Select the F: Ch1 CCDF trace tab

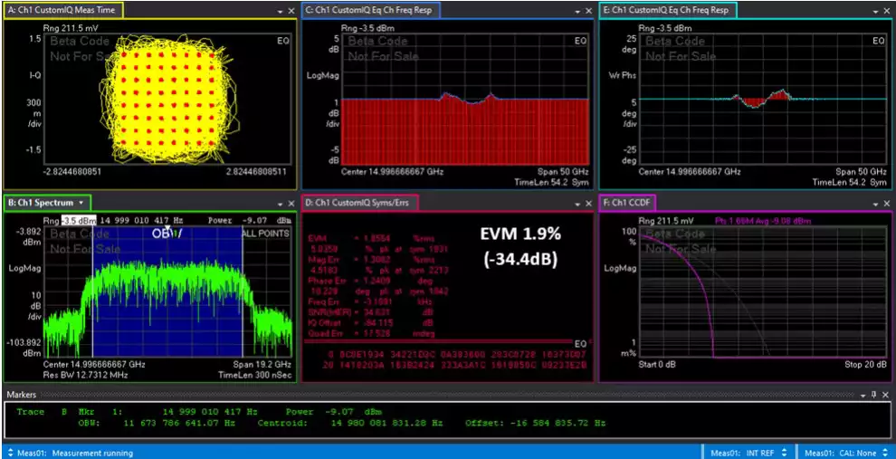tap(627, 203)
